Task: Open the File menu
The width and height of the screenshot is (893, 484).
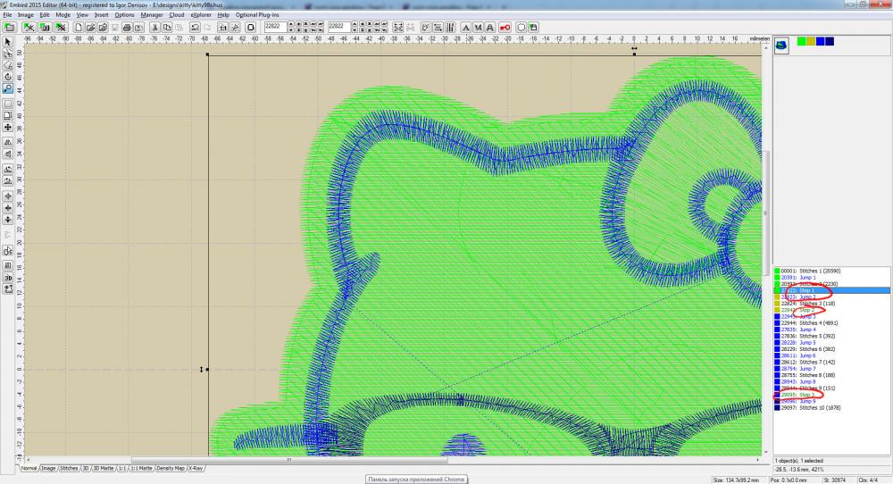Action: point(7,15)
